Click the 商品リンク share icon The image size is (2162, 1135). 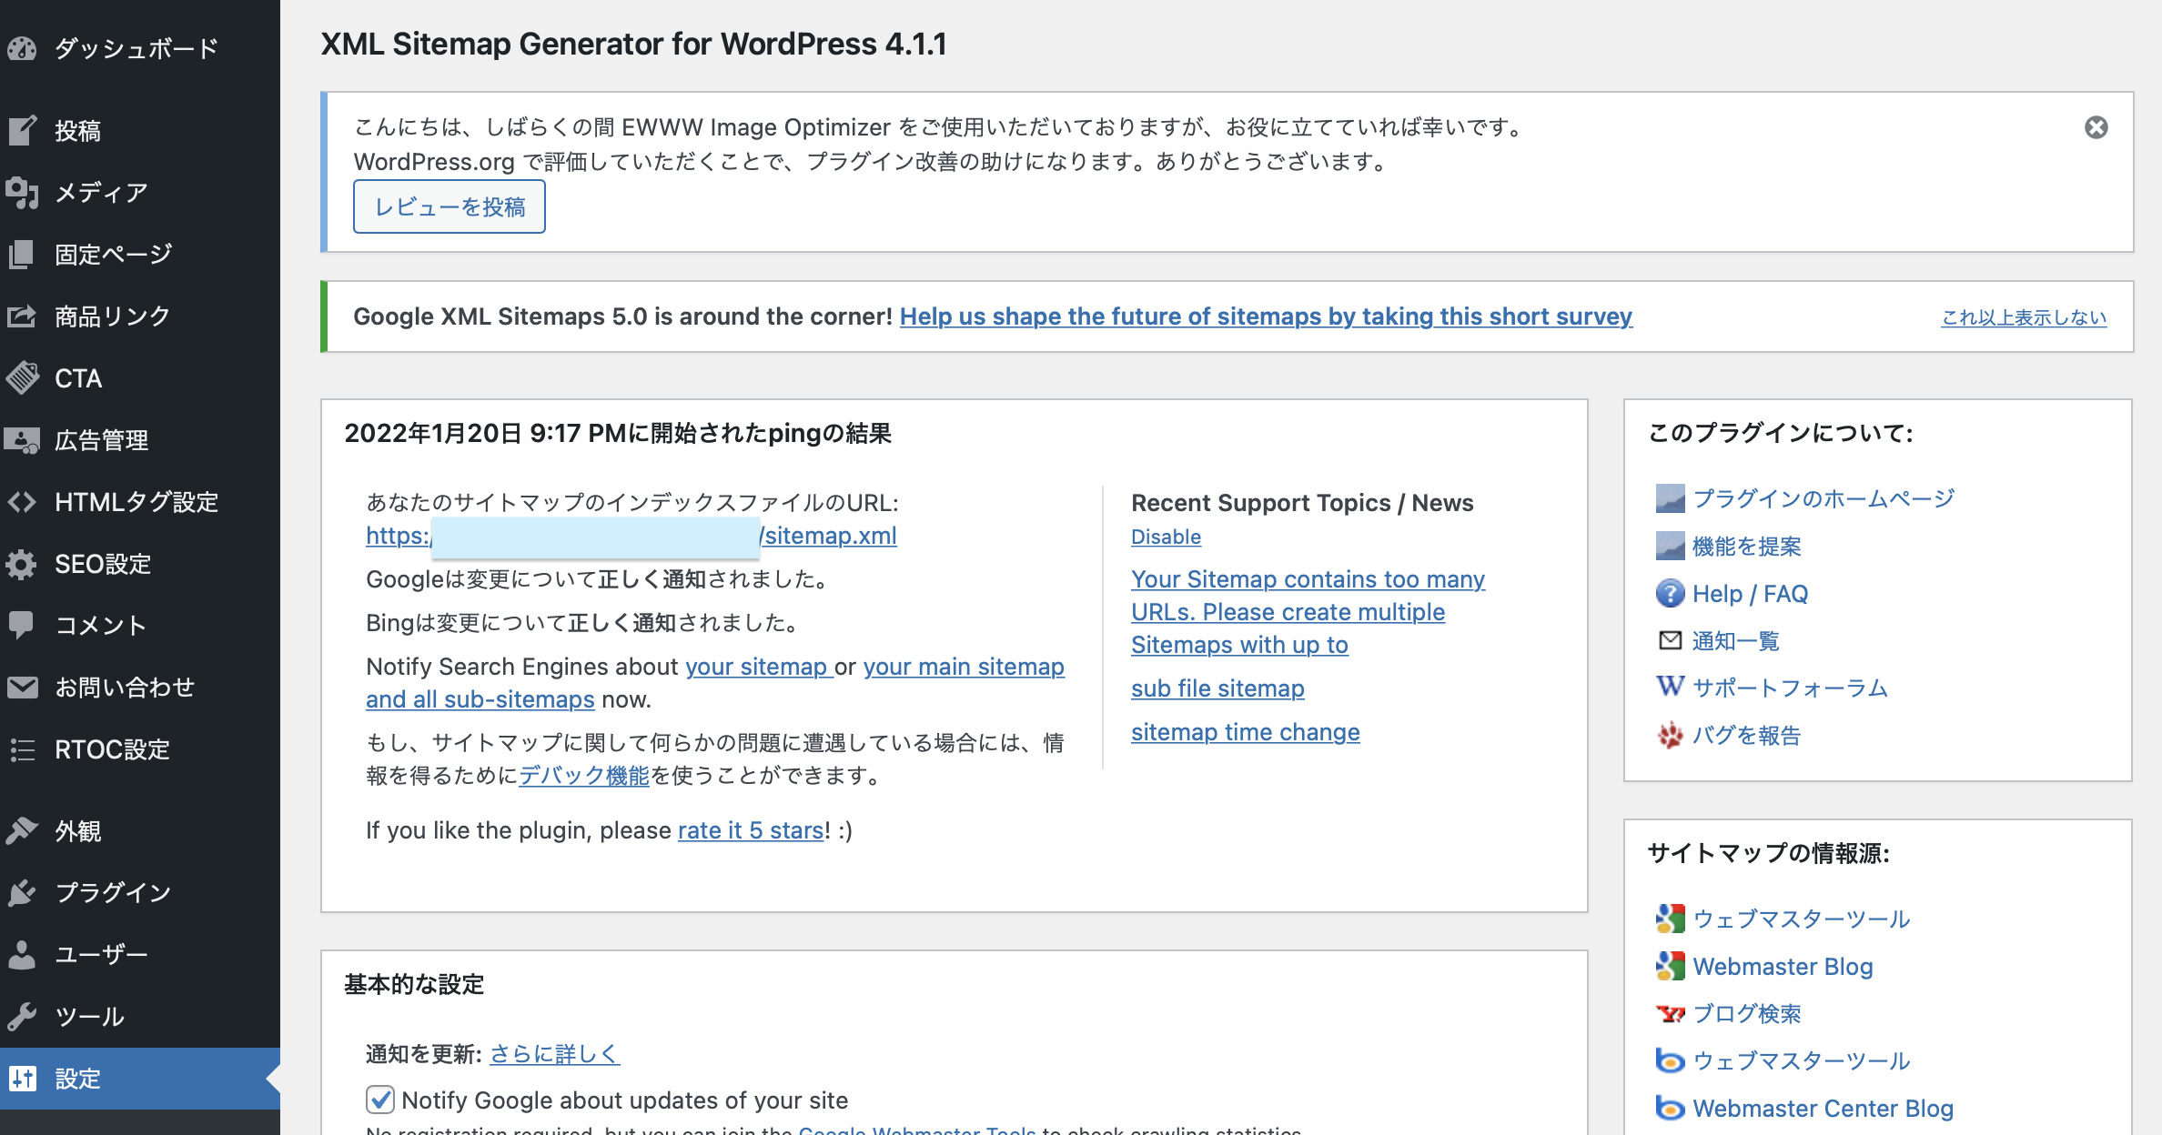pyautogui.click(x=22, y=316)
